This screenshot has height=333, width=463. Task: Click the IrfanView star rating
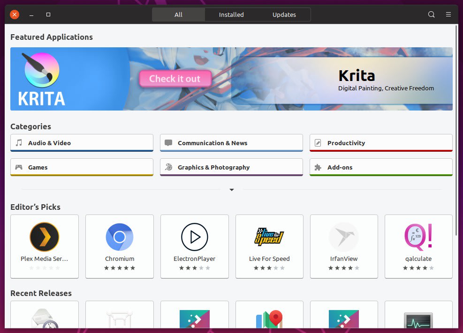[344, 268]
